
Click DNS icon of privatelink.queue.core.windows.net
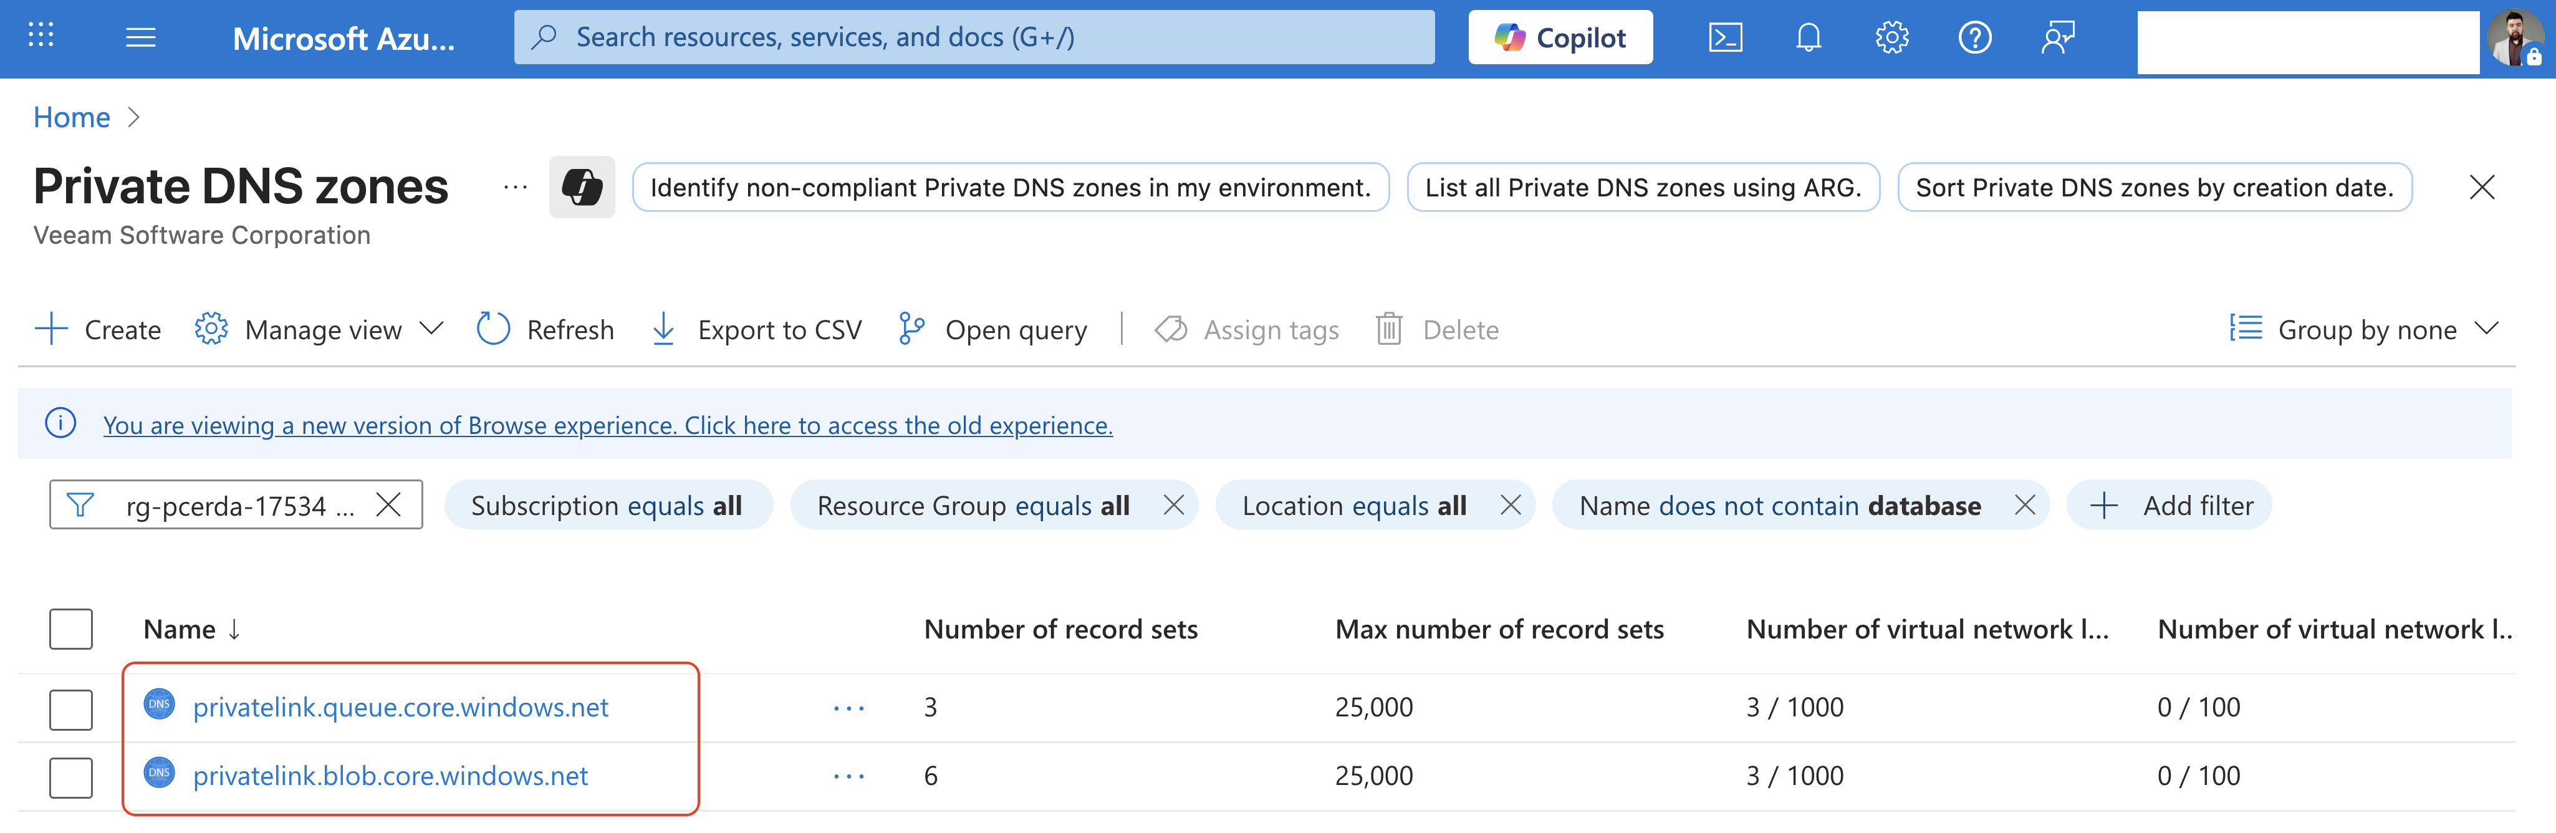click(159, 704)
